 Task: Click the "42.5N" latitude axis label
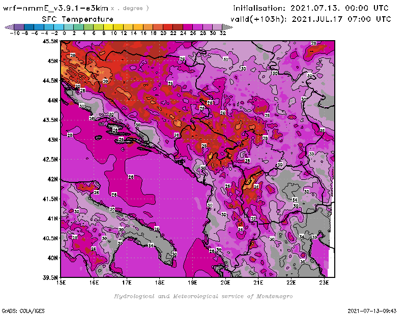tap(50, 160)
